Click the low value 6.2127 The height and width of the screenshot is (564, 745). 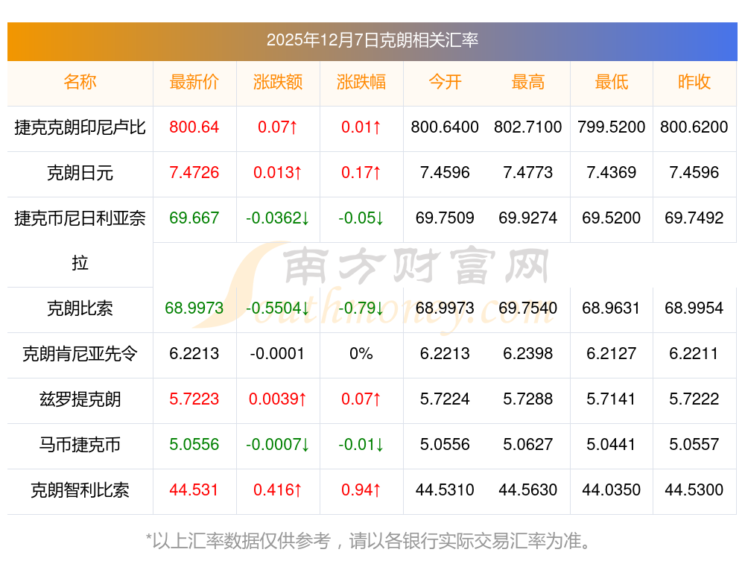click(x=612, y=354)
